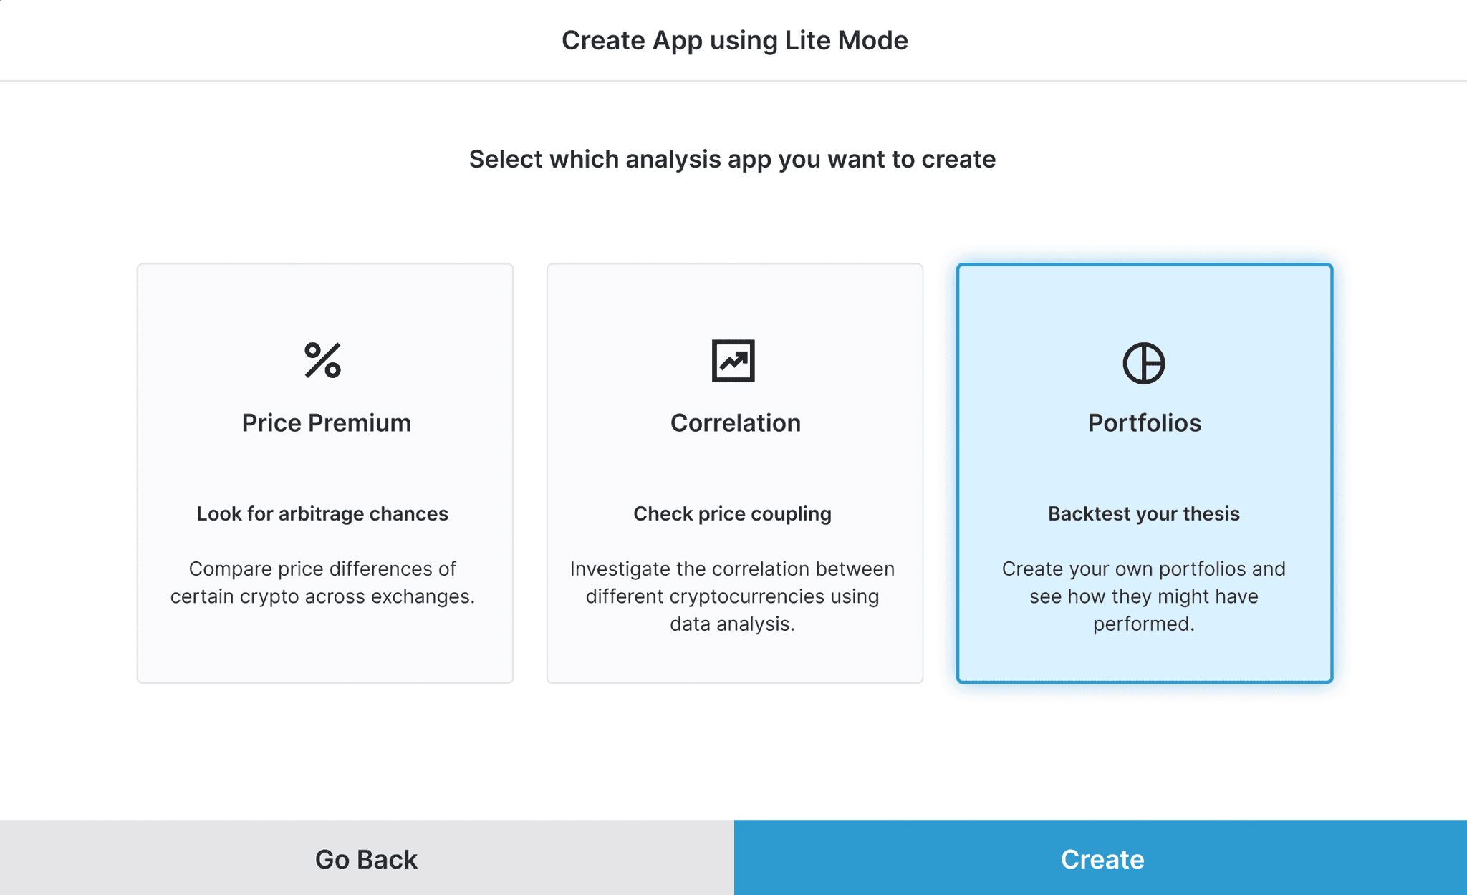The height and width of the screenshot is (895, 1467).
Task: Click "Check price coupling" subtitle
Action: click(x=732, y=513)
